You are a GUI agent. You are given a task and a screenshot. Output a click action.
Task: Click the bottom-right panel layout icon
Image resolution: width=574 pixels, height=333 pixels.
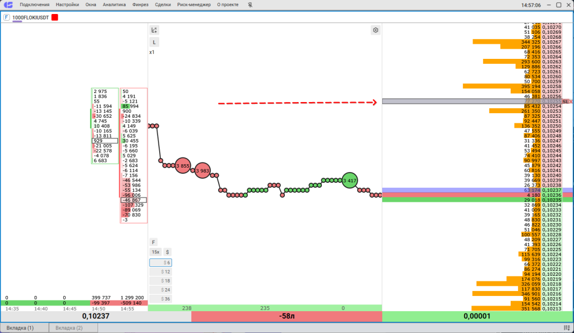tap(567, 327)
